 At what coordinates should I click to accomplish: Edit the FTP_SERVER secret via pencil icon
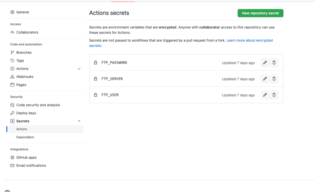click(x=265, y=79)
